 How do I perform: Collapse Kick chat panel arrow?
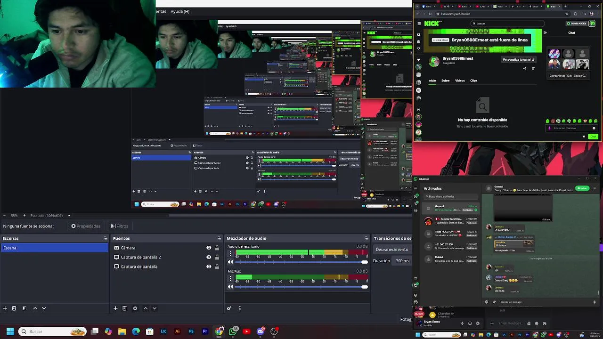pyautogui.click(x=545, y=32)
